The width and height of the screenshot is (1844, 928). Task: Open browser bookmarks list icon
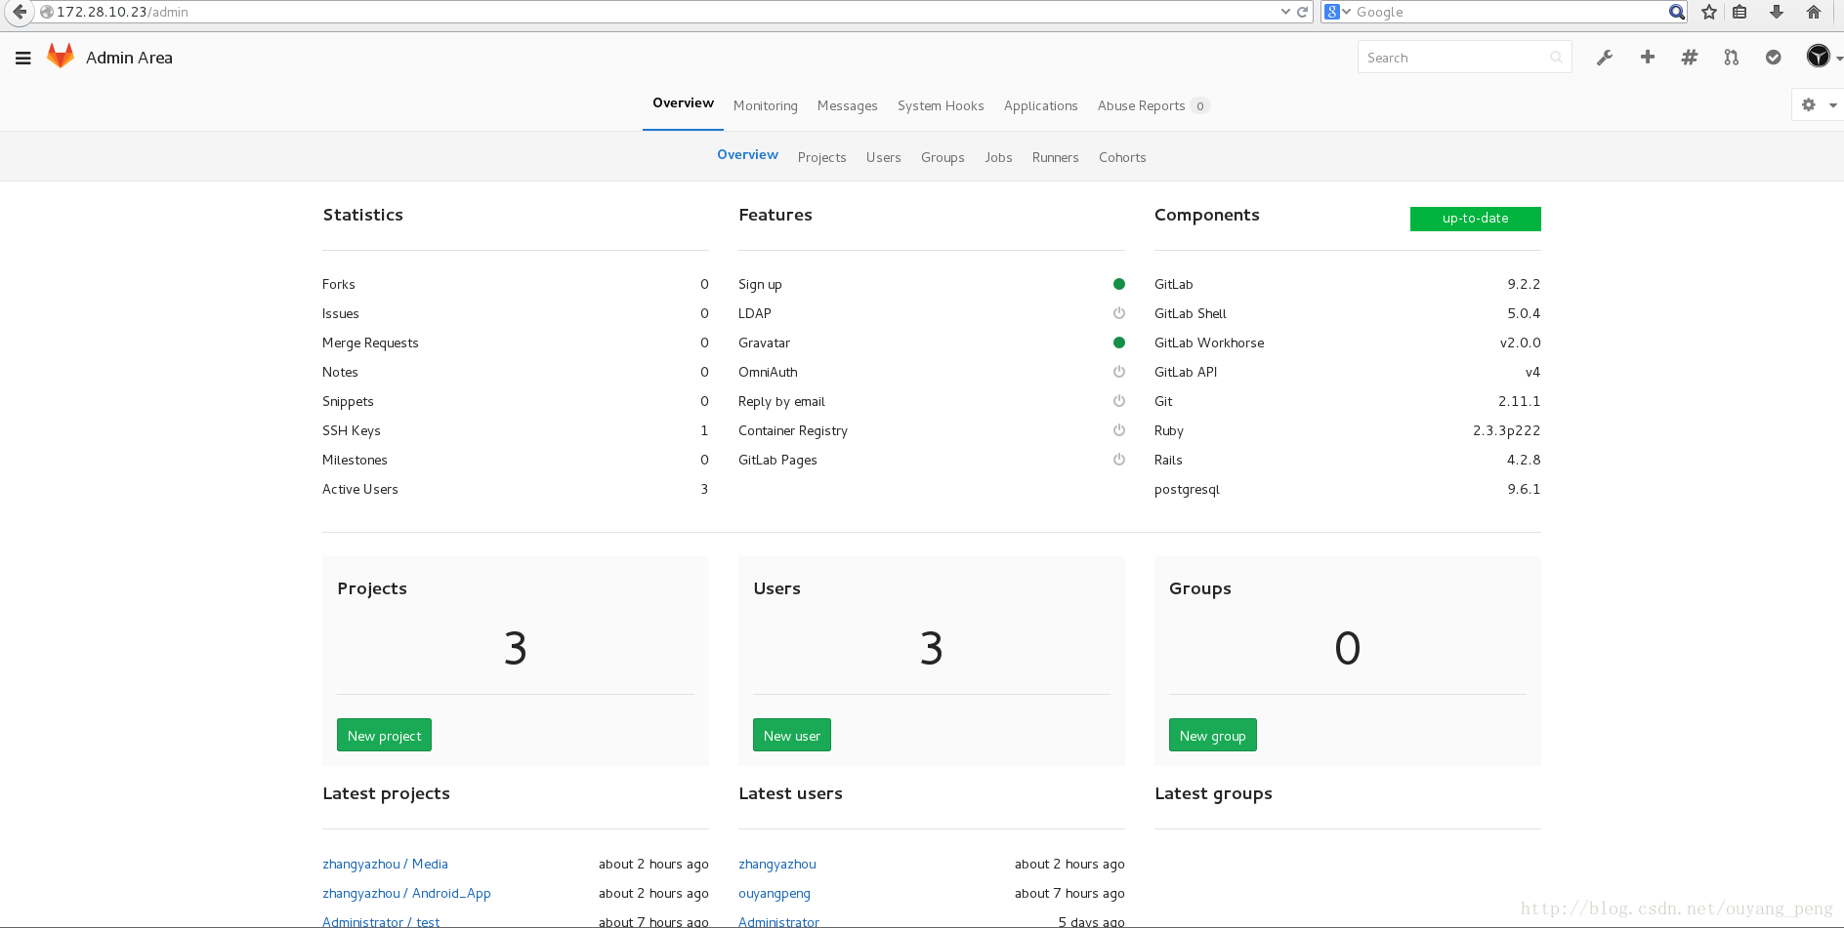pos(1739,12)
